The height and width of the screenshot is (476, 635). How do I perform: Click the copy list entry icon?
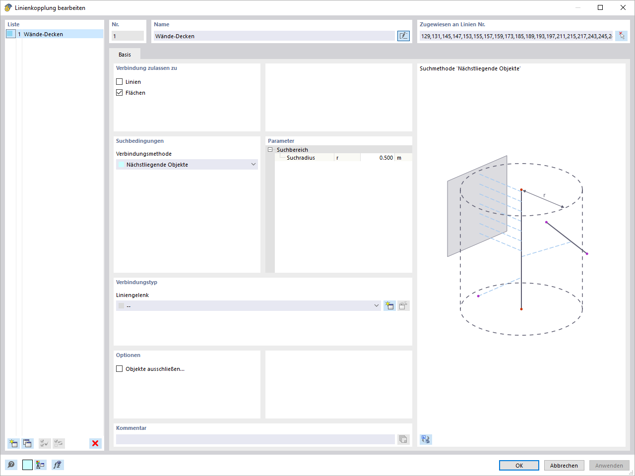click(27, 443)
